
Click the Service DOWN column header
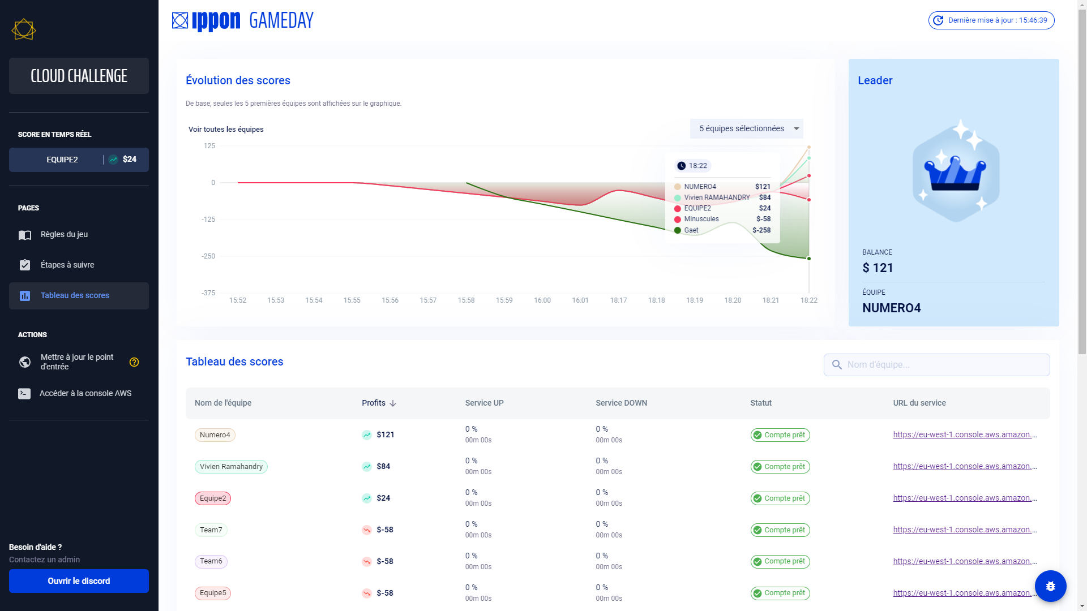[x=621, y=403]
